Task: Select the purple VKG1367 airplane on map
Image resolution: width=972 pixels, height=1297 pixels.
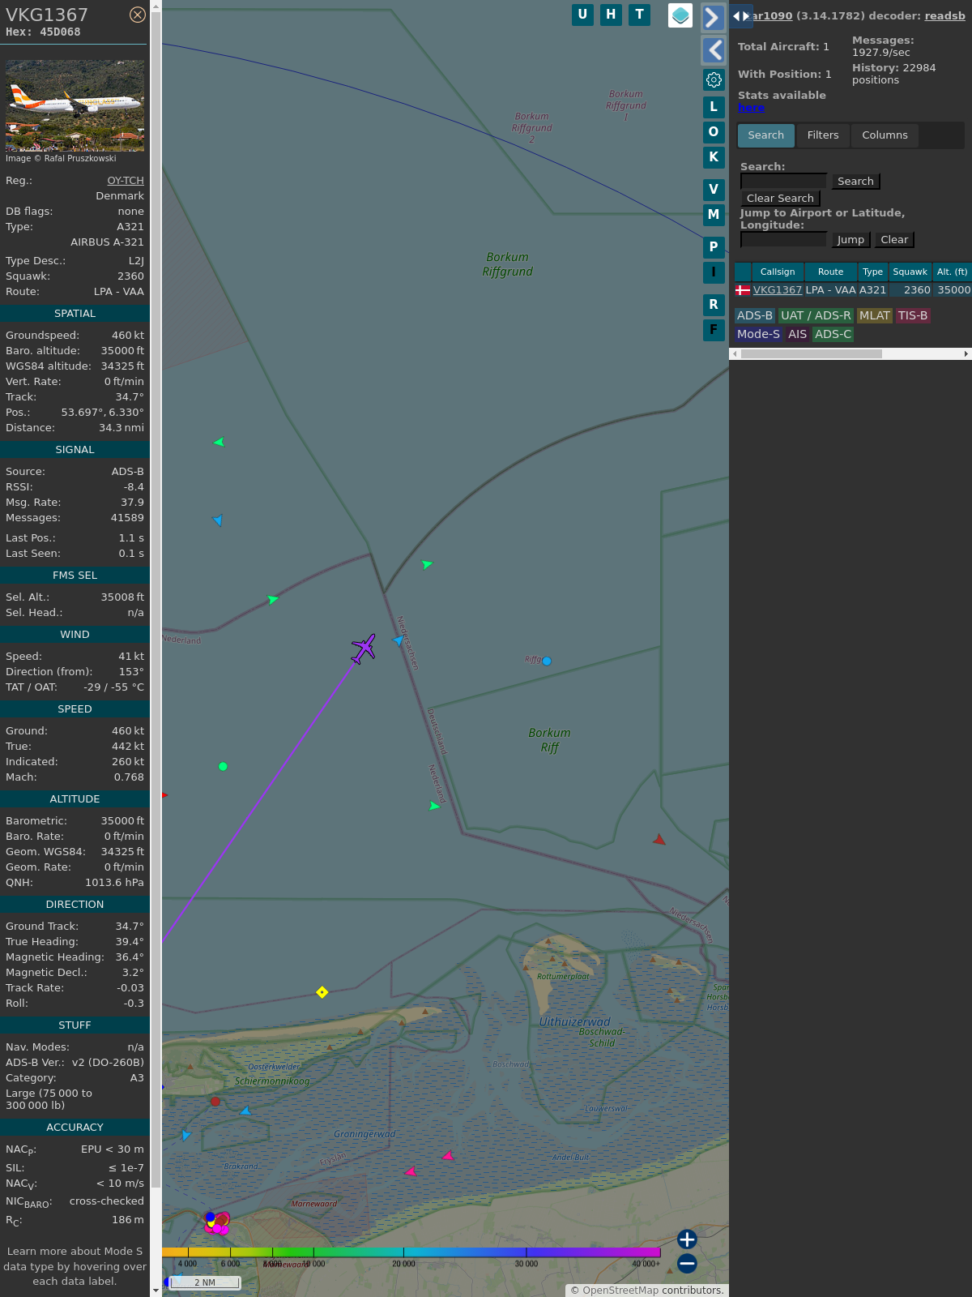Action: [x=364, y=648]
